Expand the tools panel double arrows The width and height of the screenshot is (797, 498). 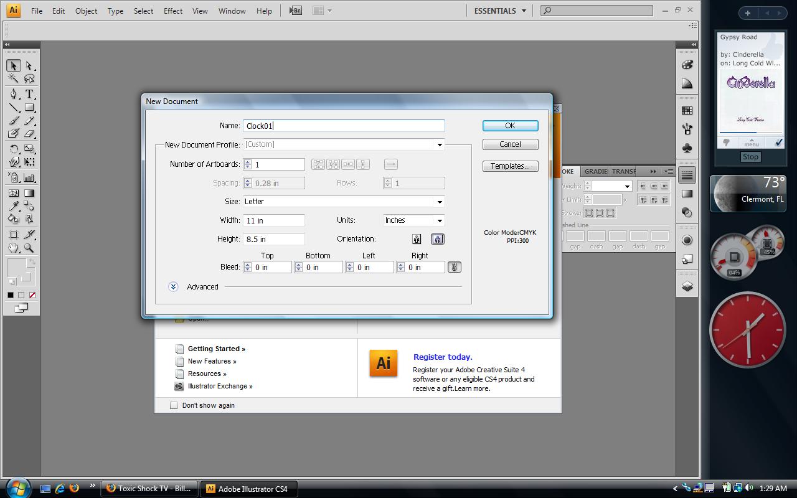coord(7,44)
